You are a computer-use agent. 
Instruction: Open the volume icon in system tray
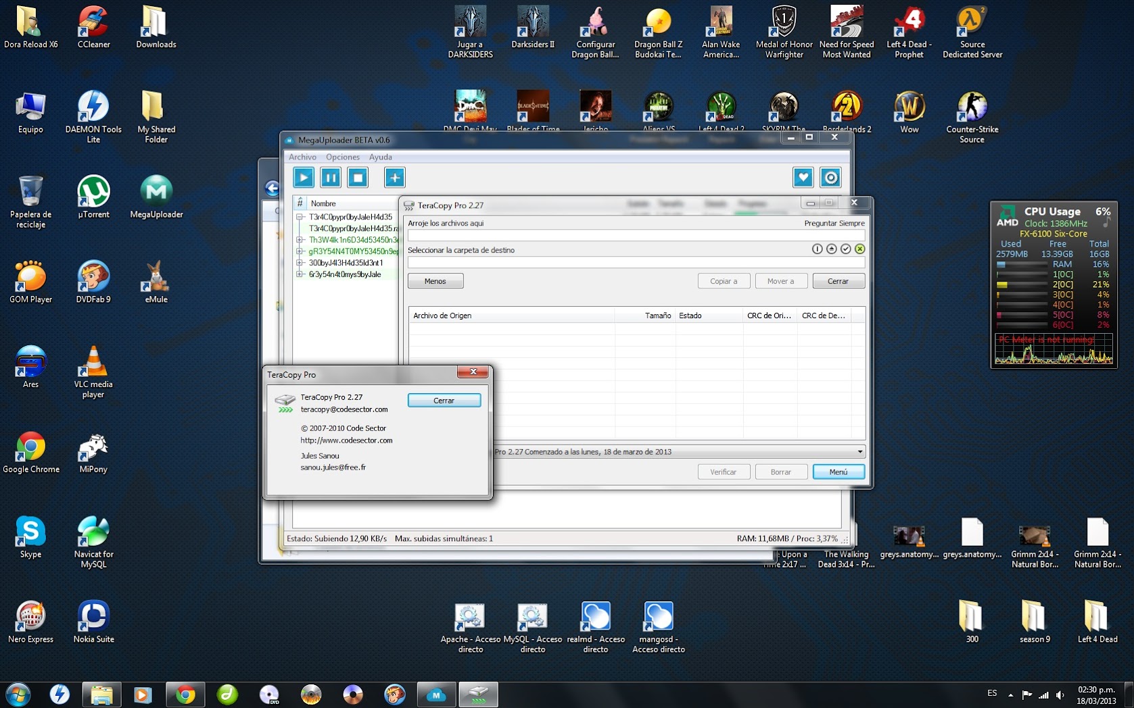pos(1060,694)
